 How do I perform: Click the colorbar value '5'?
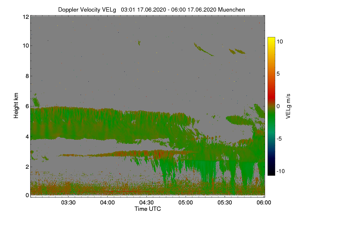point(278,74)
